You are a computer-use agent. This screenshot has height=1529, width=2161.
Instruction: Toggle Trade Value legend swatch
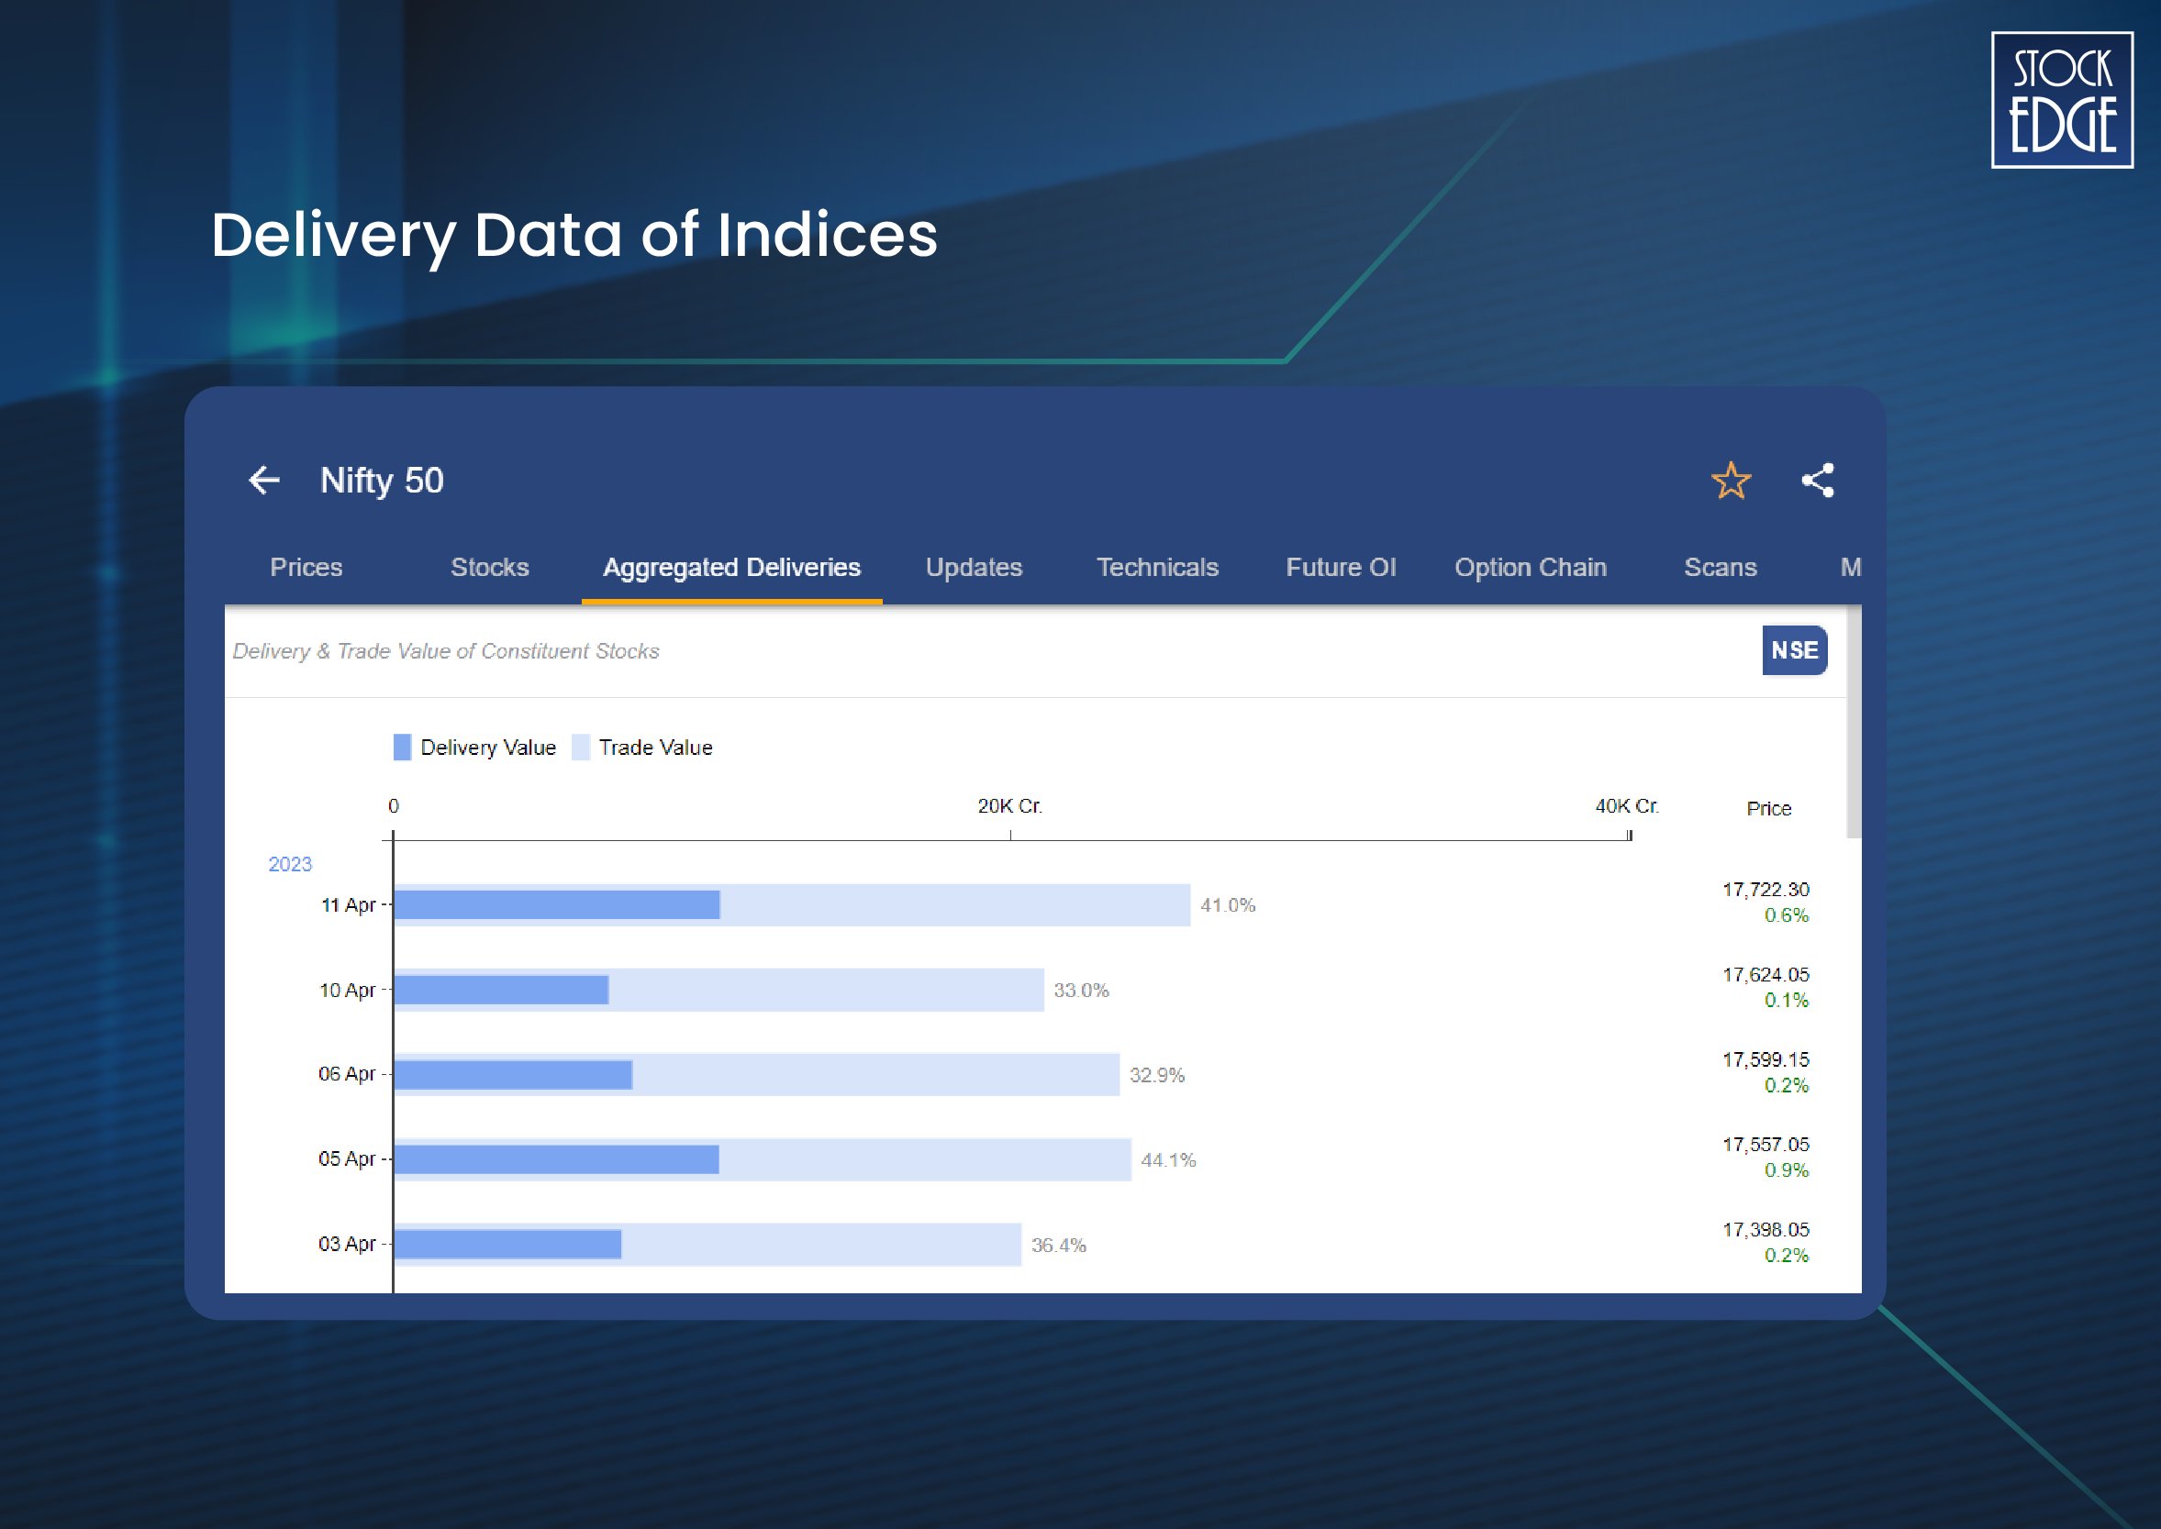(x=581, y=748)
